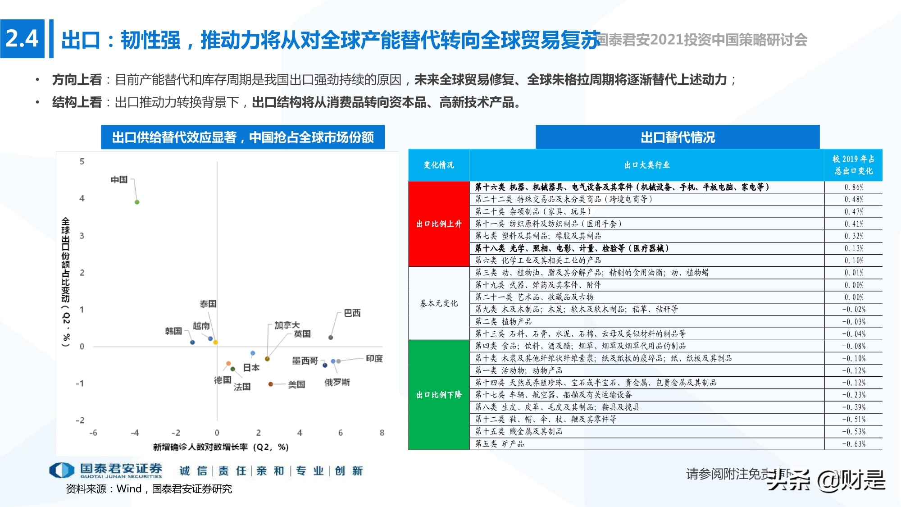Click the 0.86% value cell
This screenshot has height=507, width=901.
click(854, 187)
